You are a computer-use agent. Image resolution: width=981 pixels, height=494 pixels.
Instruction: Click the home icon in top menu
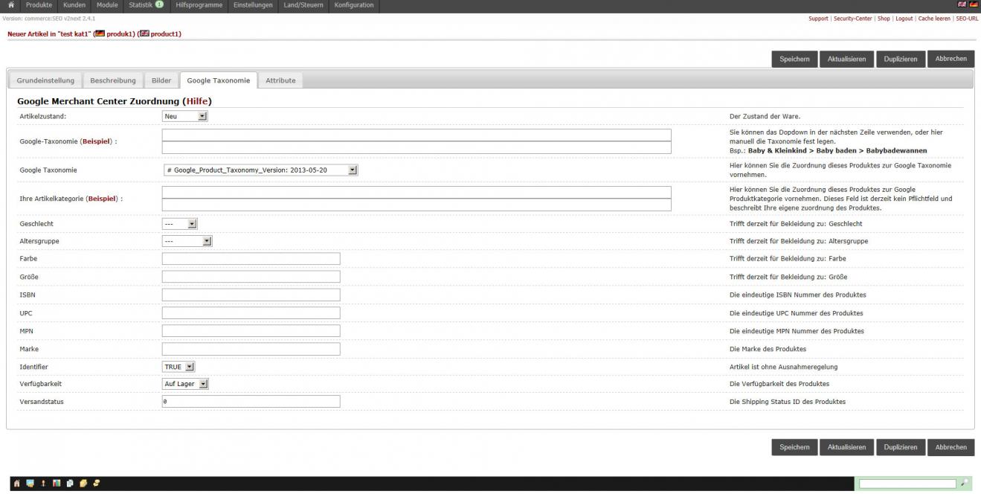click(10, 5)
